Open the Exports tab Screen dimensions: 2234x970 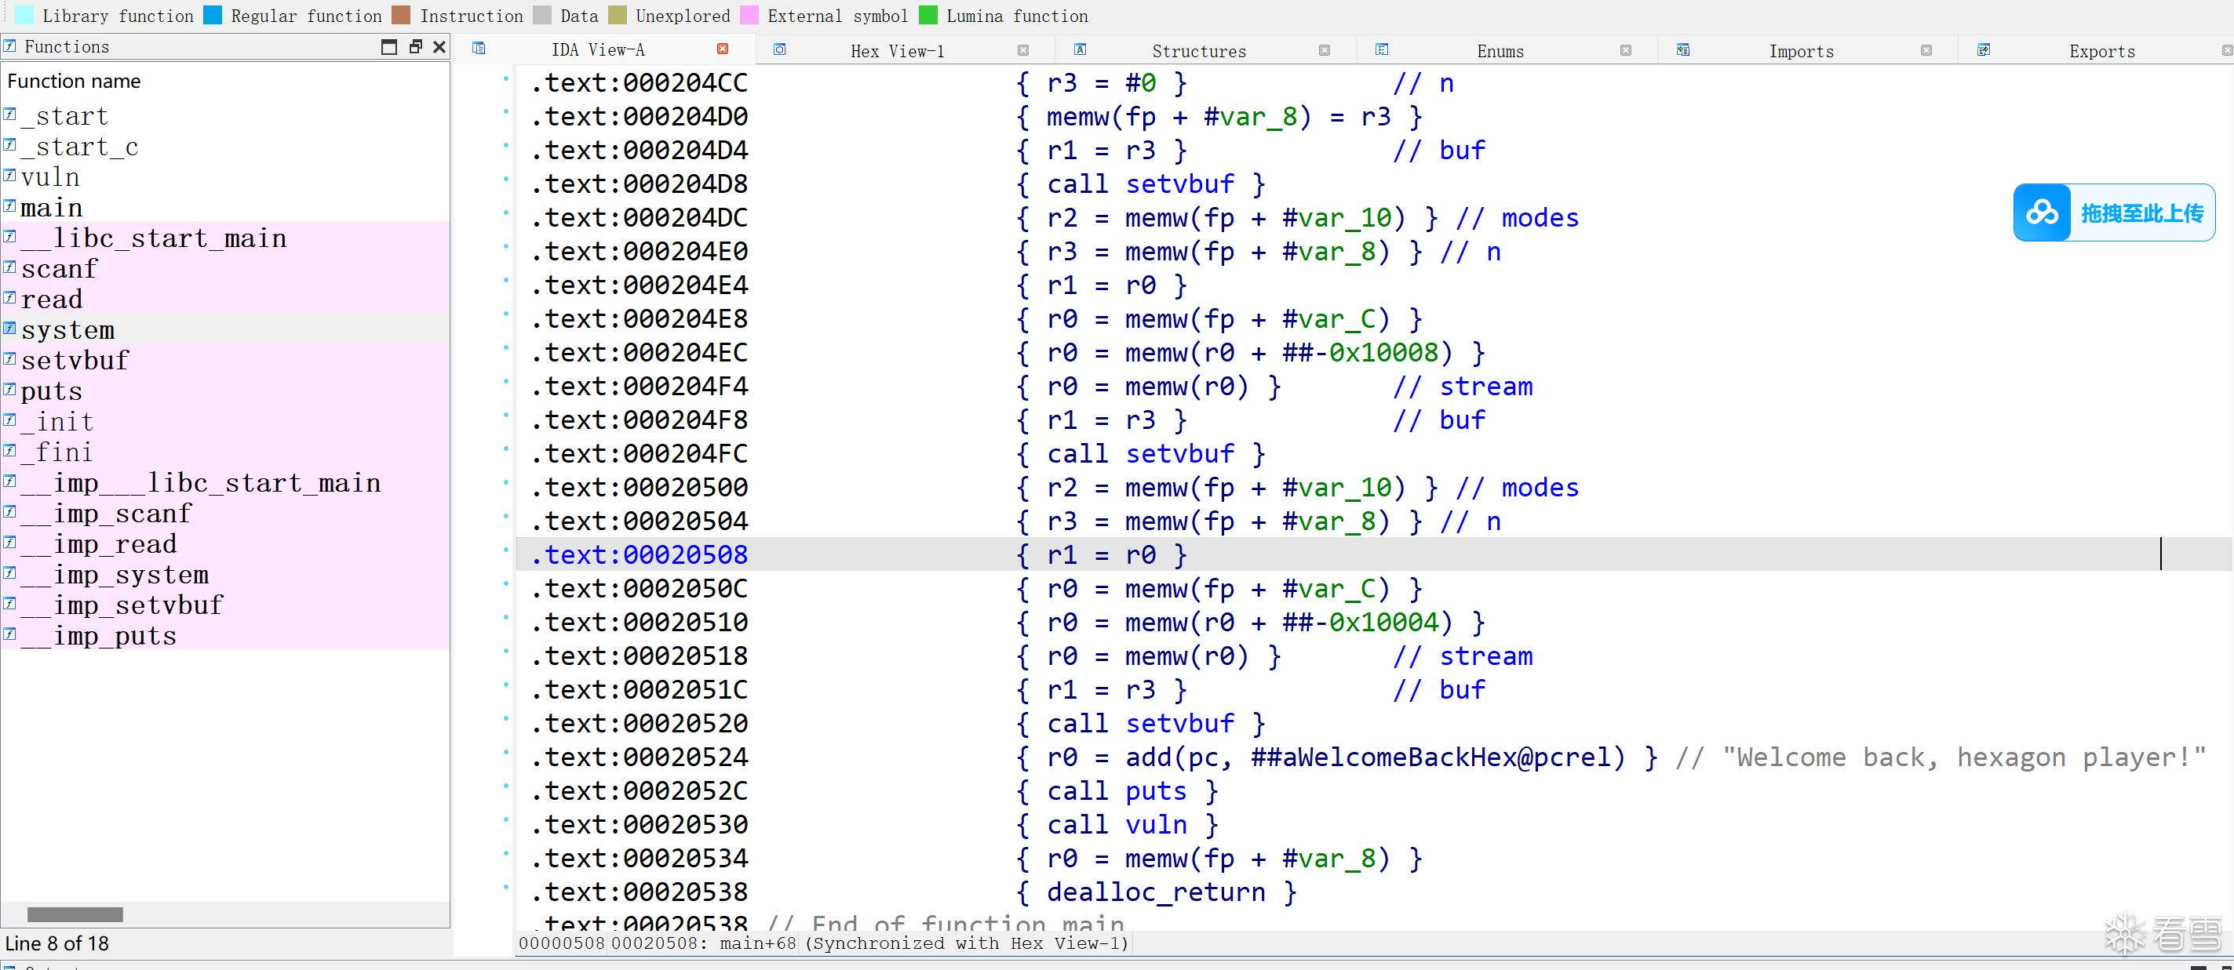[x=2101, y=51]
